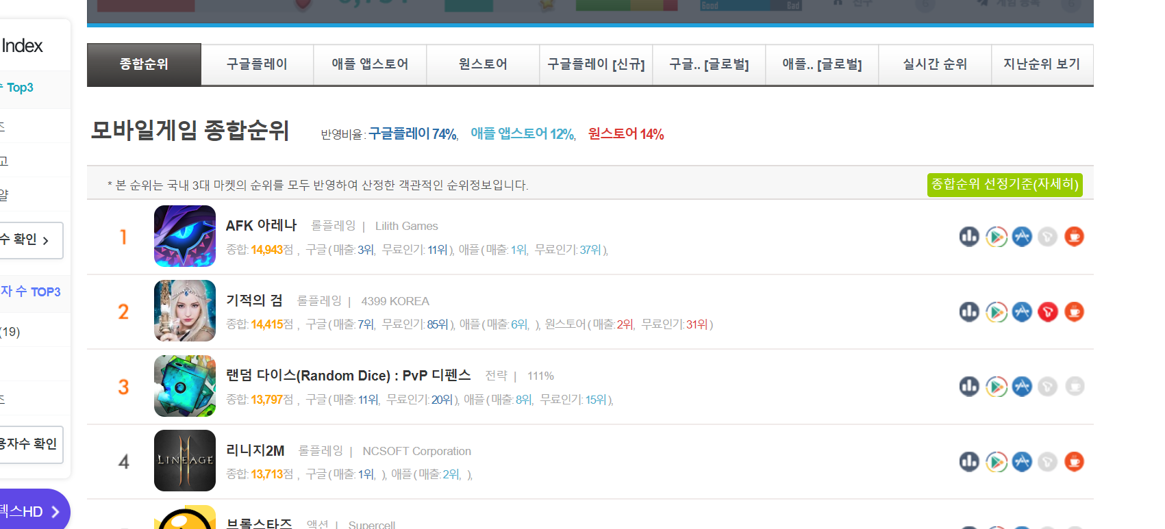
Task: Open the 리니지2M title link
Action: point(255,450)
